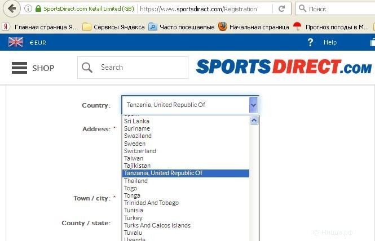
Task: Click the browser back arrow button
Action: click(x=11, y=9)
